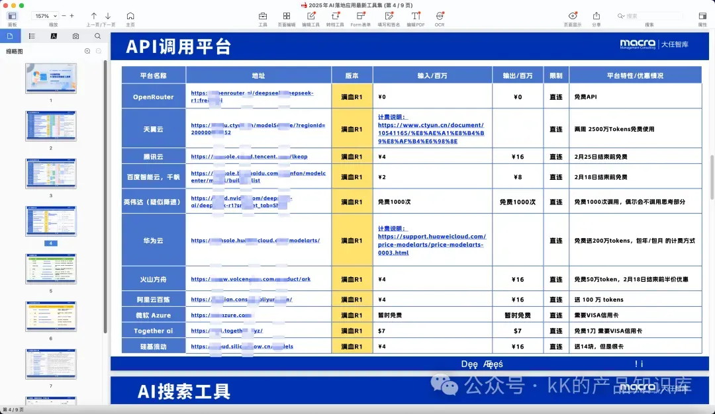Open the 英伟达 nvidia deepseek link
The height and width of the screenshot is (414, 715).
[x=242, y=202]
